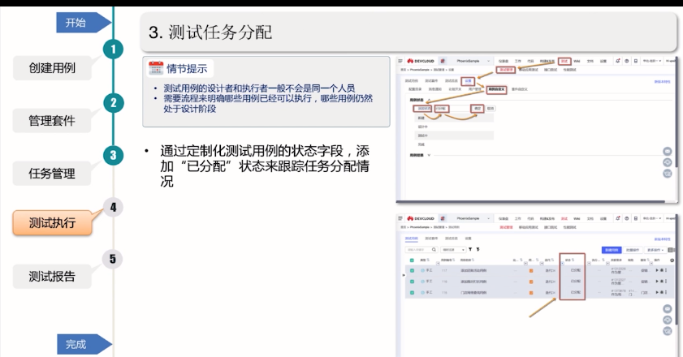This screenshot has height=357, width=683.
Task: Click DEVCLOUD logo in upper screenshot
Action: coord(421,61)
